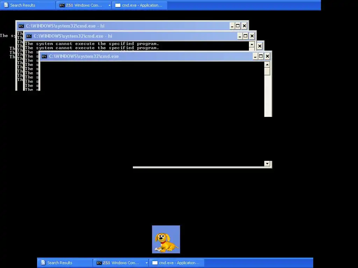
Task: Minimize the front cmd.exe window without hi
Action: (255, 56)
